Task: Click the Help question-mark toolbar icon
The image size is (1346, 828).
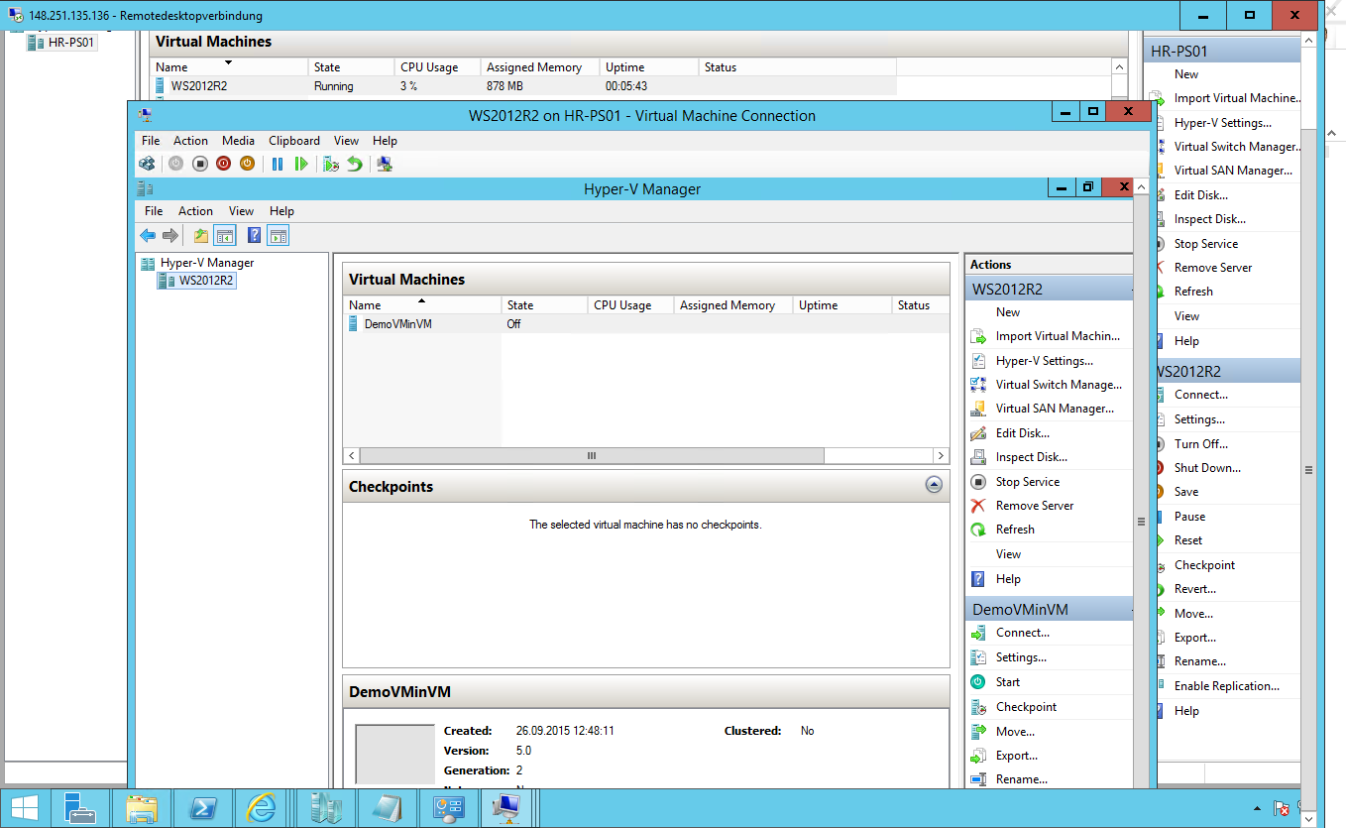Action: (255, 235)
